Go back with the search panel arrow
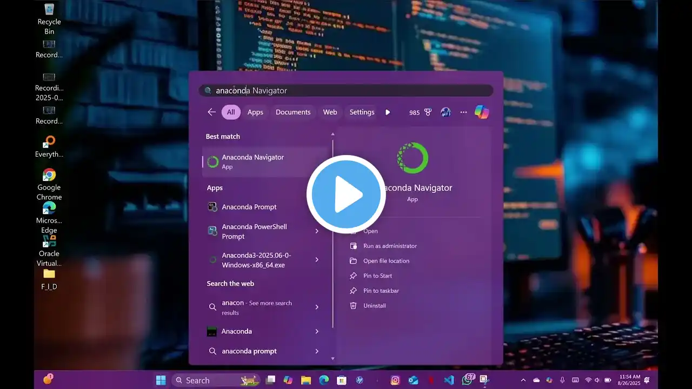 pos(211,112)
